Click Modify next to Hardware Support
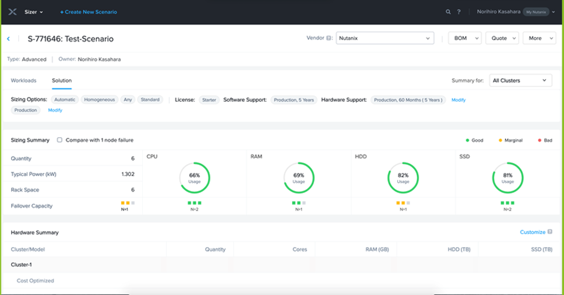 pyautogui.click(x=458, y=100)
